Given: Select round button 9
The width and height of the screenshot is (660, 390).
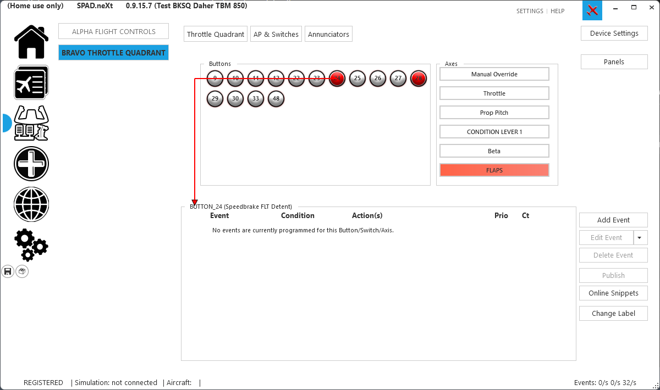Looking at the screenshot, I should pos(215,79).
